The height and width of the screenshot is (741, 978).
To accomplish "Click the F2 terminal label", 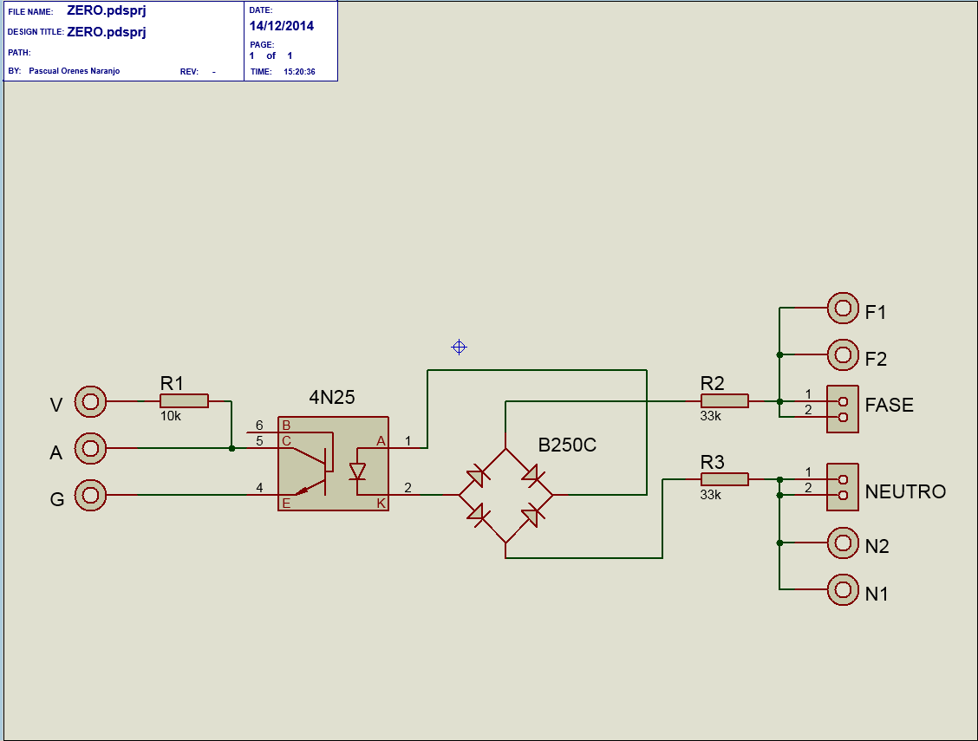I will point(876,359).
